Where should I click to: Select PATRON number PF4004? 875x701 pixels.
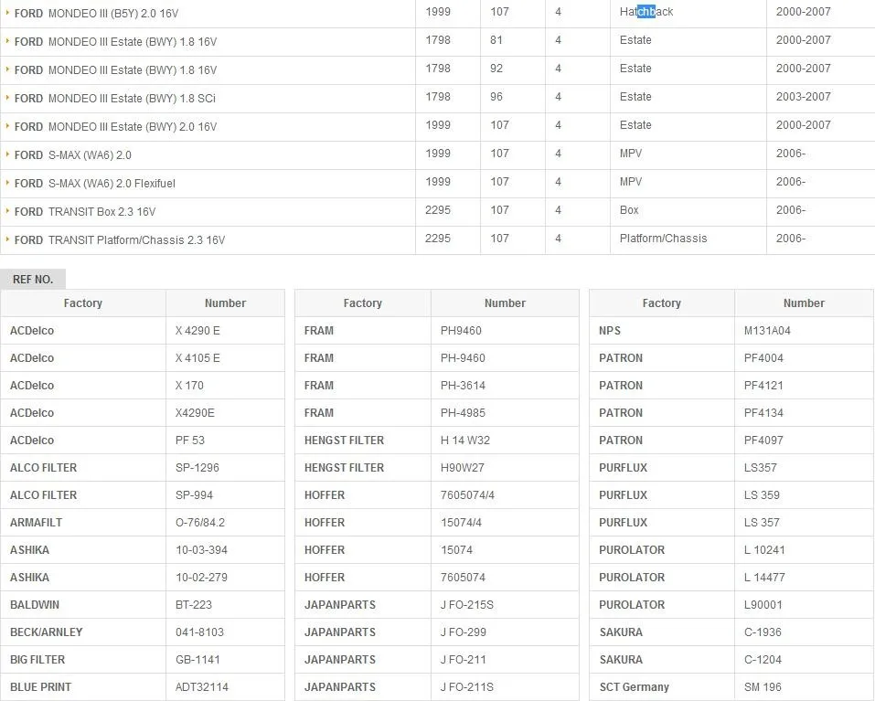[763, 358]
